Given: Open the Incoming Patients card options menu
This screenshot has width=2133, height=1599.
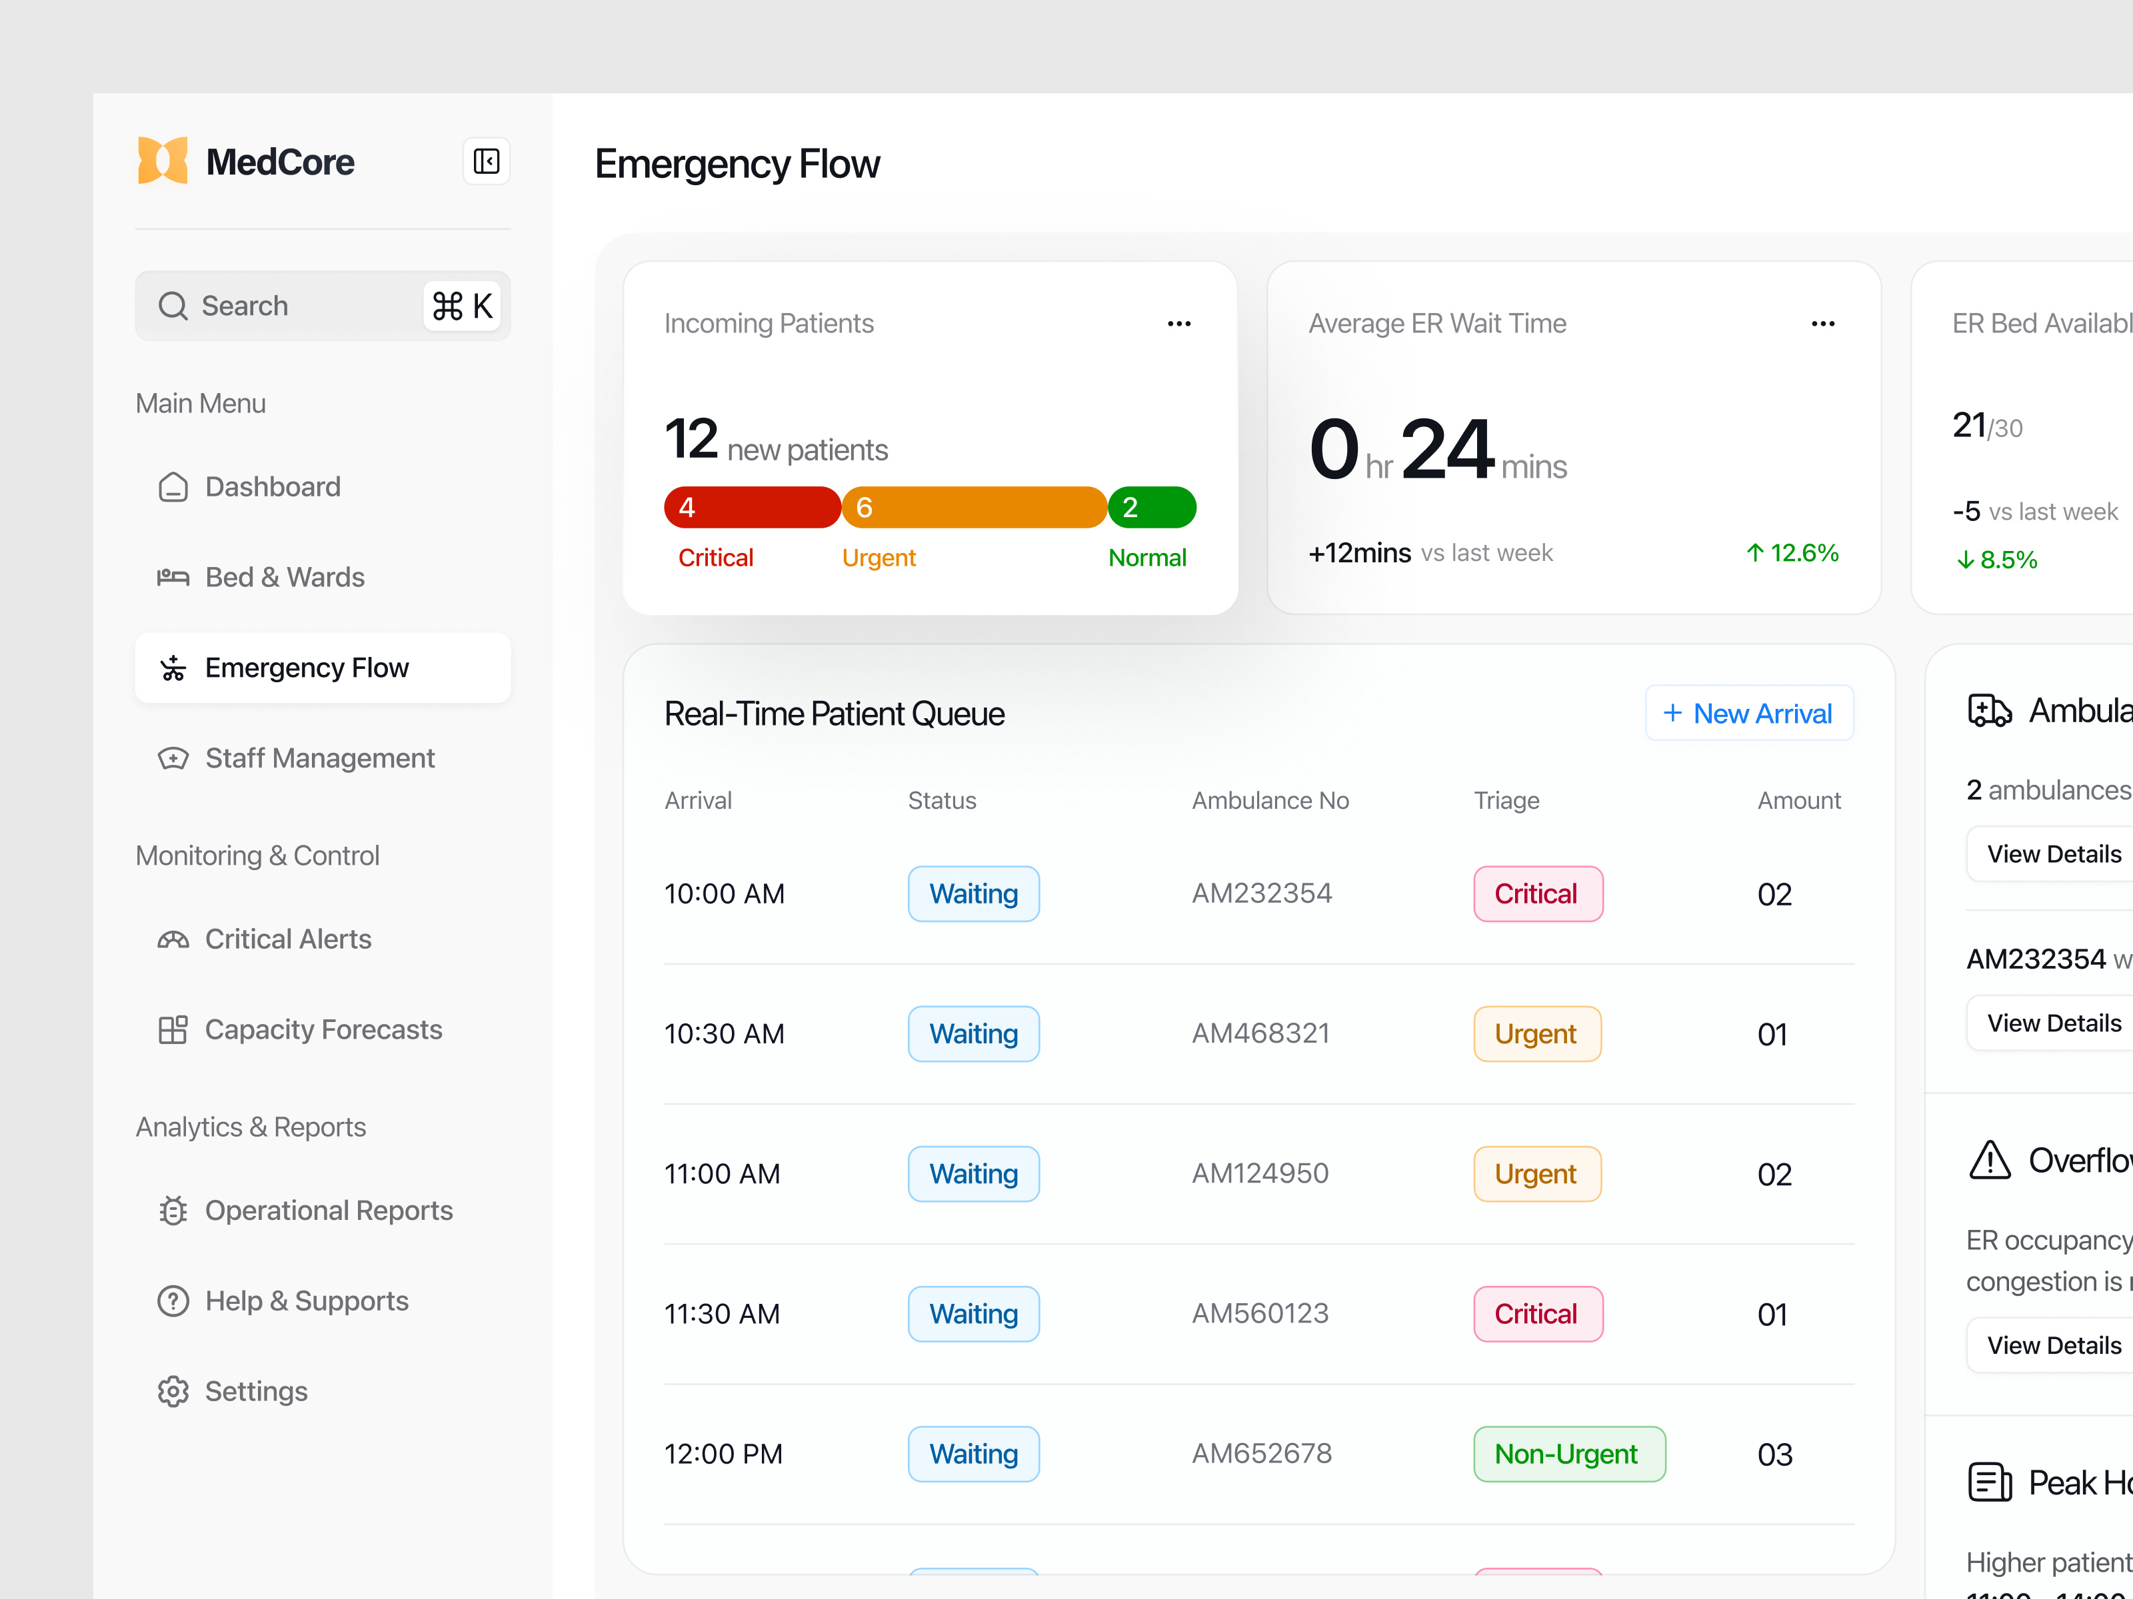Looking at the screenshot, I should click(1178, 324).
